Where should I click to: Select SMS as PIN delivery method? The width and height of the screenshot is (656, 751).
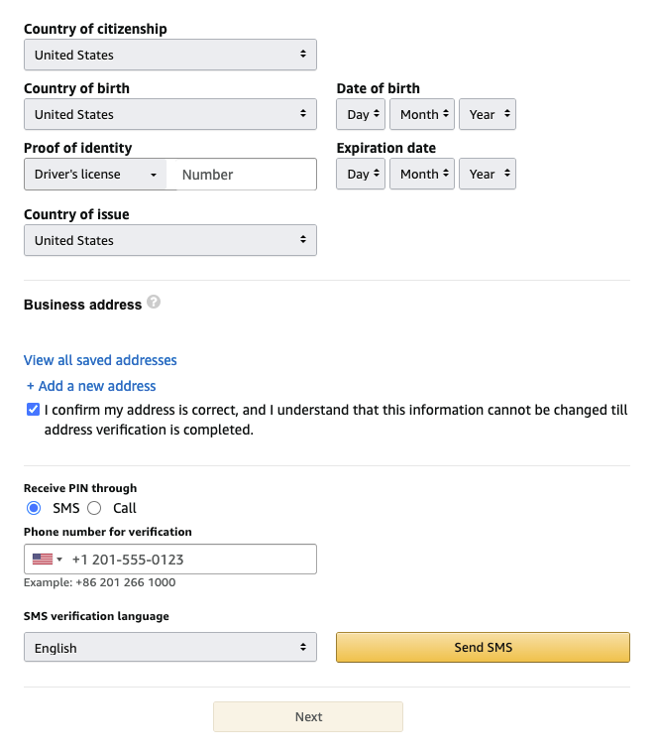34,508
